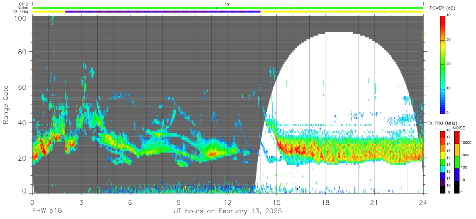Click the CPID value 151
476x219 pixels.
228,4
